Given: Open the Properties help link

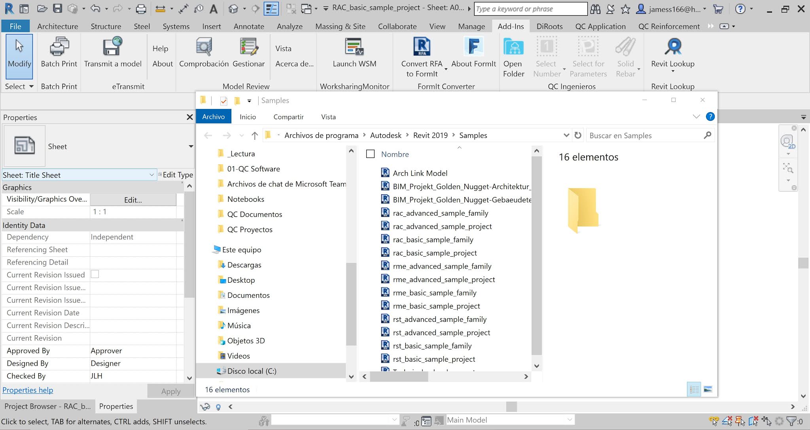Looking at the screenshot, I should [27, 390].
